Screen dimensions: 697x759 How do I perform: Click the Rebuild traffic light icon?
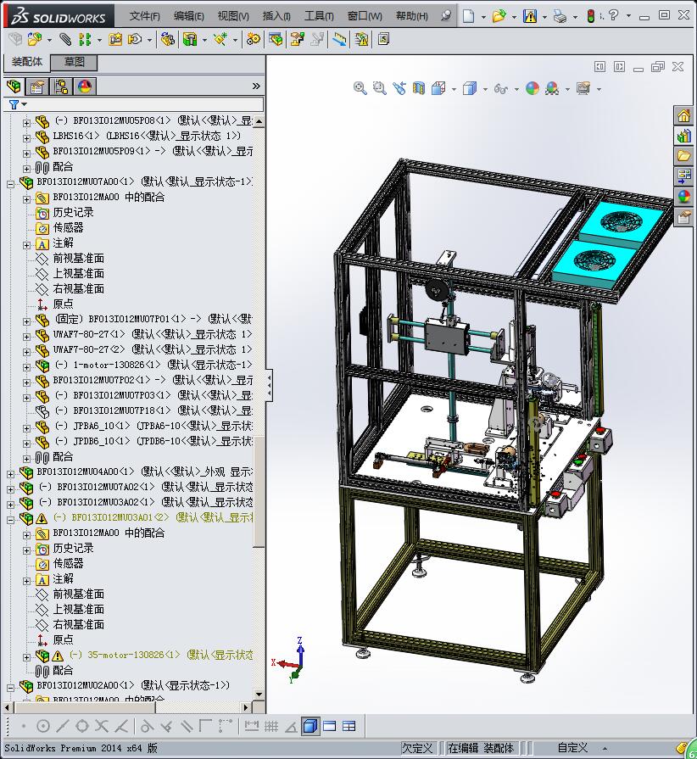590,16
